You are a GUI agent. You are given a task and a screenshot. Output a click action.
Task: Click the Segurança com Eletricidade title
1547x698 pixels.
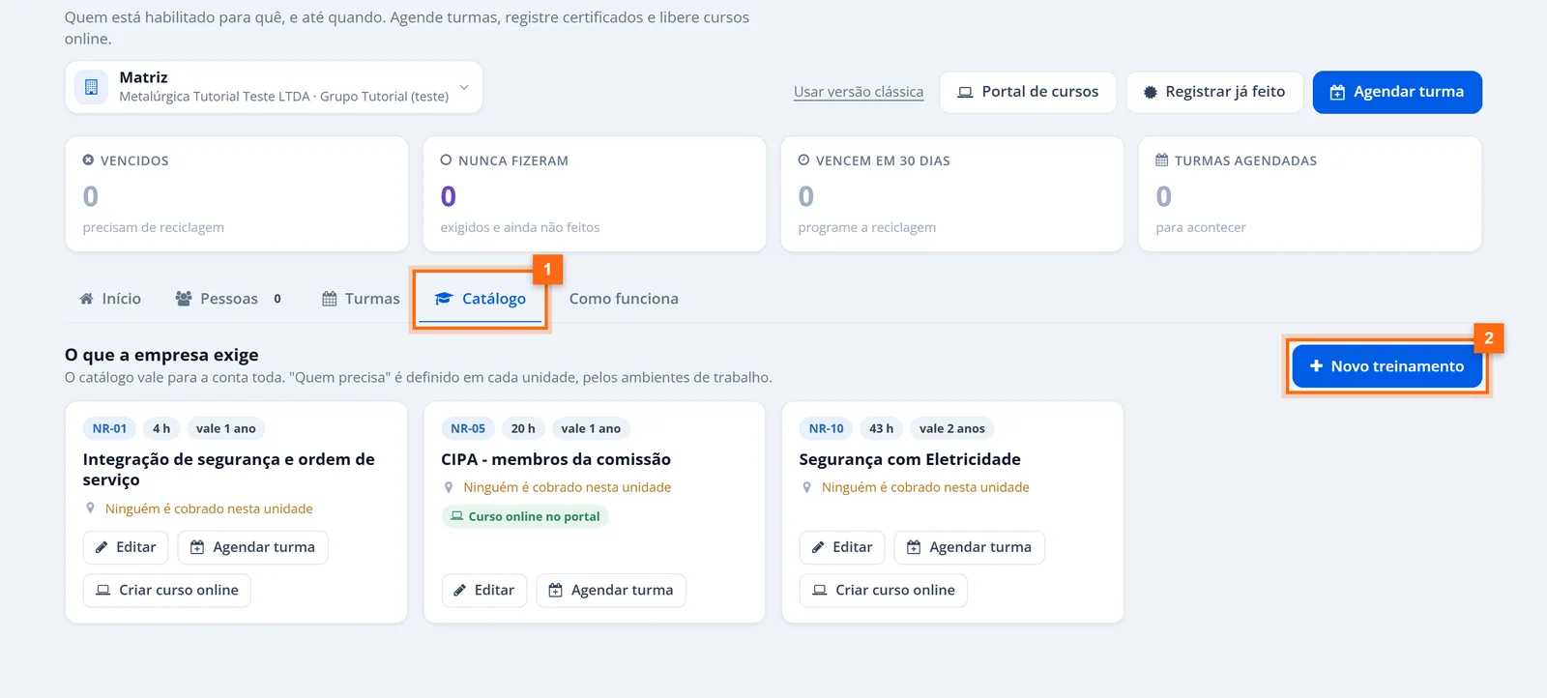(x=910, y=459)
